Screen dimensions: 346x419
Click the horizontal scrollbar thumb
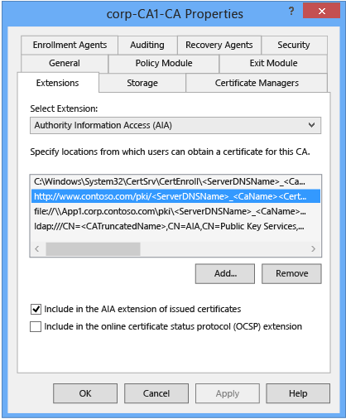[93, 249]
